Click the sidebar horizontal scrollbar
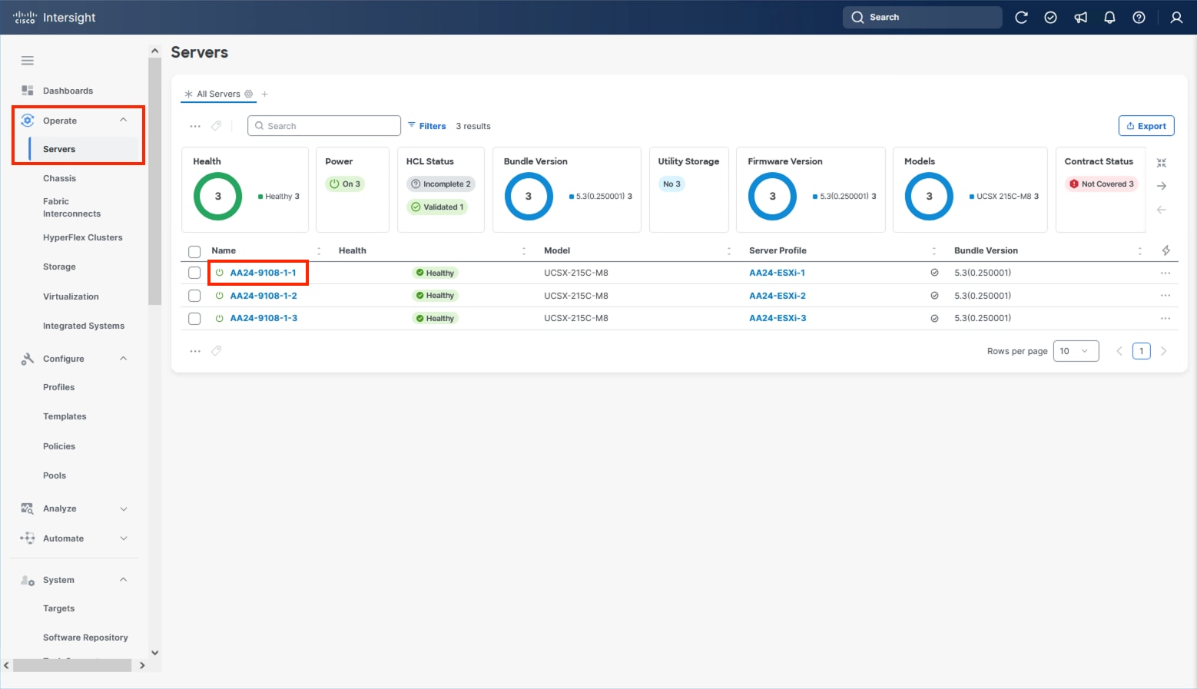This screenshot has height=689, width=1197. point(73,665)
